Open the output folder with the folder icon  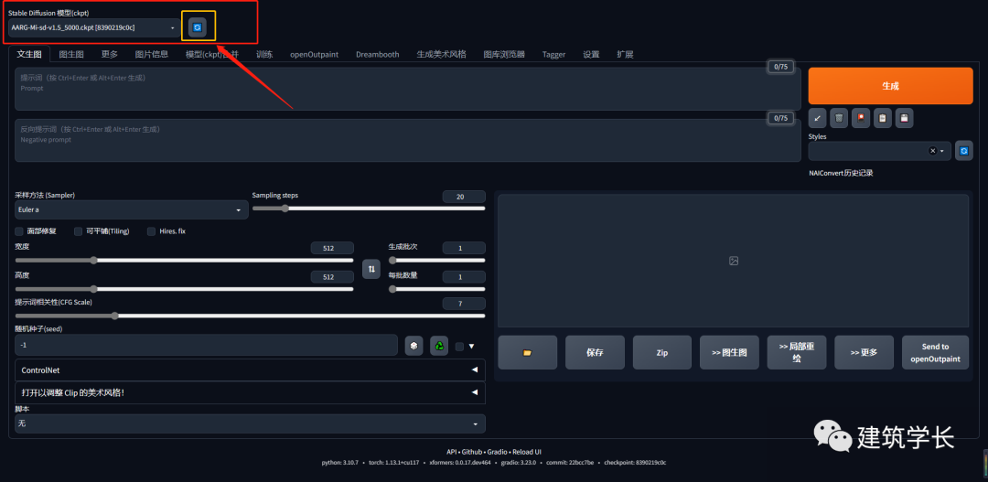click(528, 352)
